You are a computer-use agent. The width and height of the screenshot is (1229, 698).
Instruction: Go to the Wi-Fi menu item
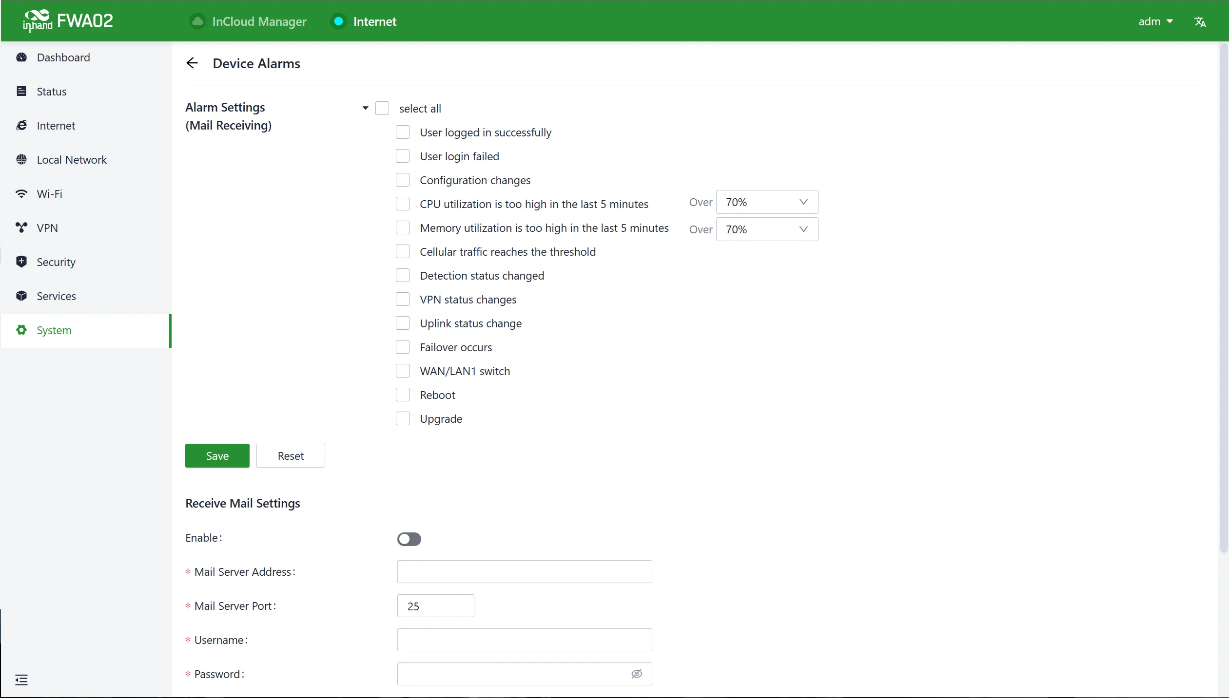pyautogui.click(x=86, y=194)
